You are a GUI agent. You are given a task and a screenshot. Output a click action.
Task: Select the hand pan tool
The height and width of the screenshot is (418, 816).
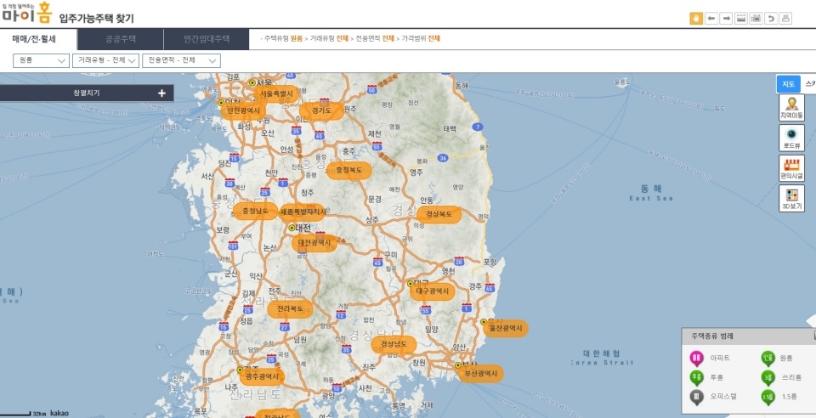coord(696,19)
